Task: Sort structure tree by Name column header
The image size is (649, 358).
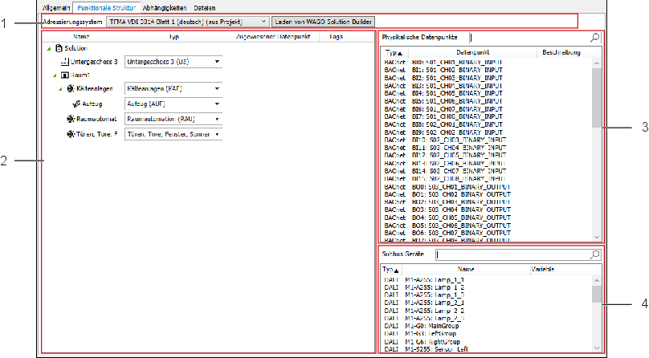Action: (x=81, y=37)
